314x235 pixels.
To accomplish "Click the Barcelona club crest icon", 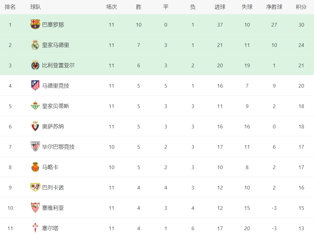I will coord(35,25).
